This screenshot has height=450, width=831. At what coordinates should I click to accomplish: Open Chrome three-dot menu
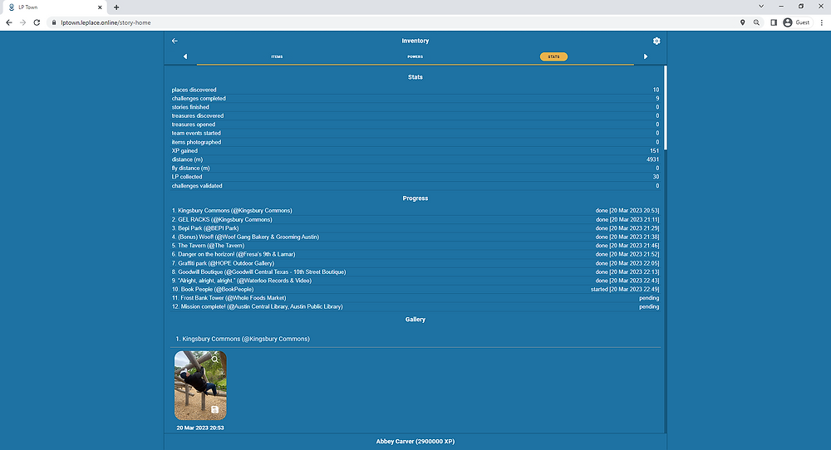point(822,22)
